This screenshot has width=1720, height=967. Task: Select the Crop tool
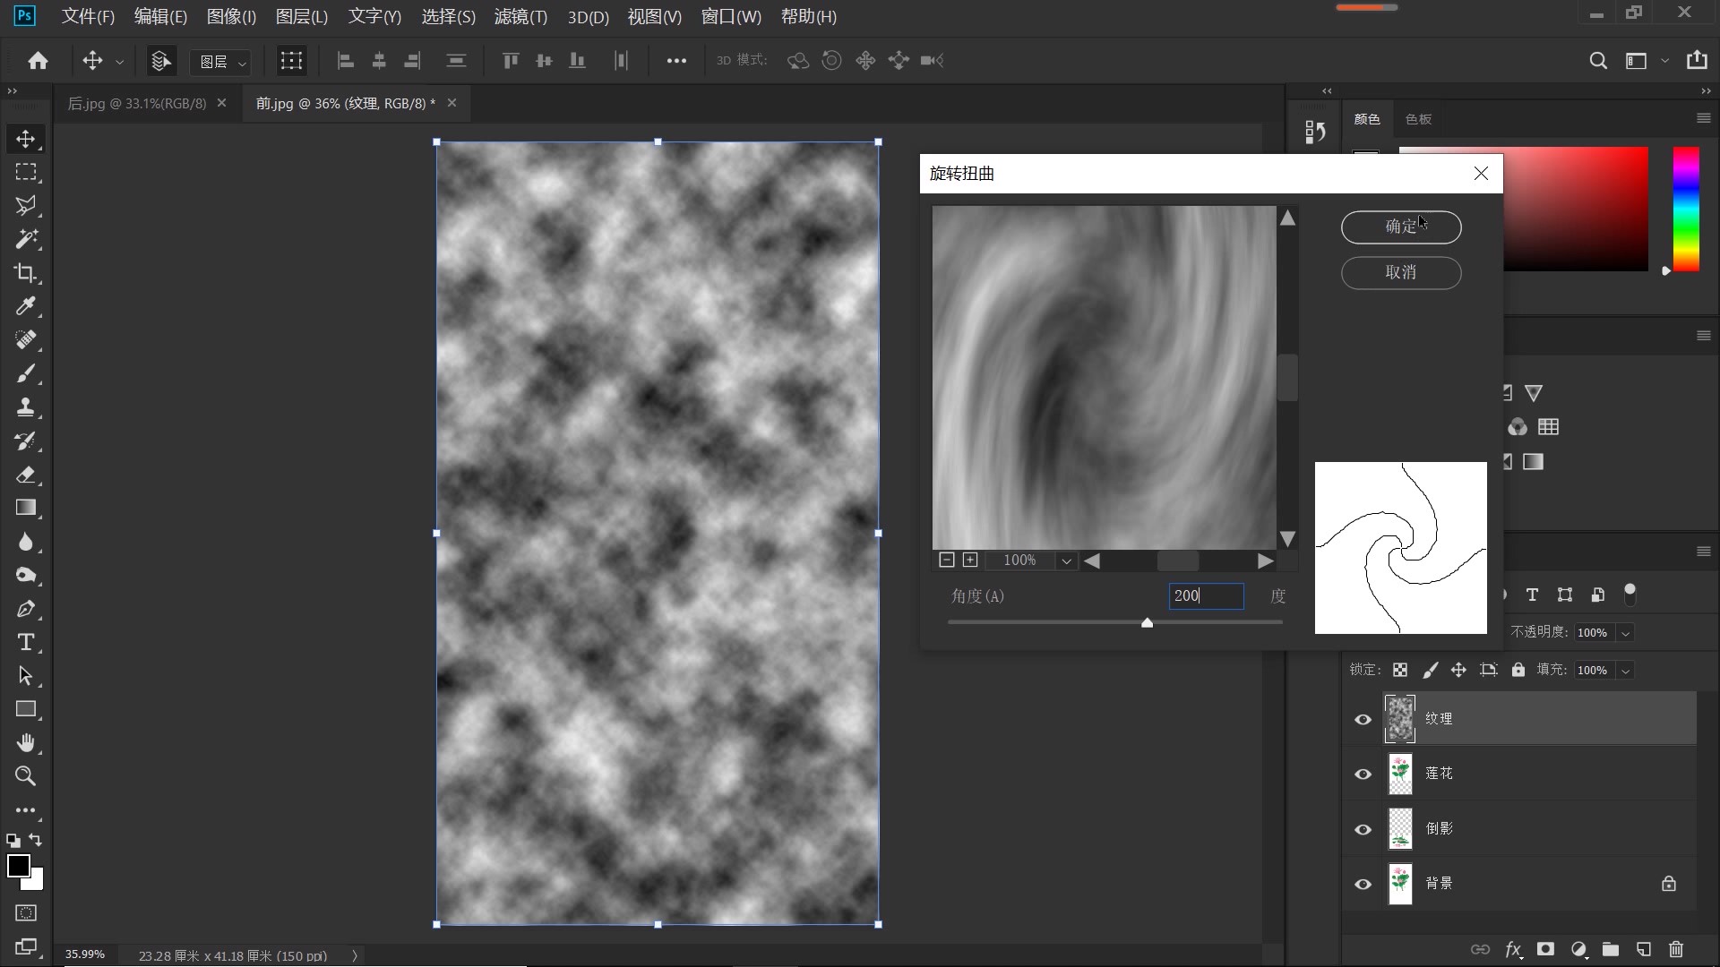click(25, 273)
